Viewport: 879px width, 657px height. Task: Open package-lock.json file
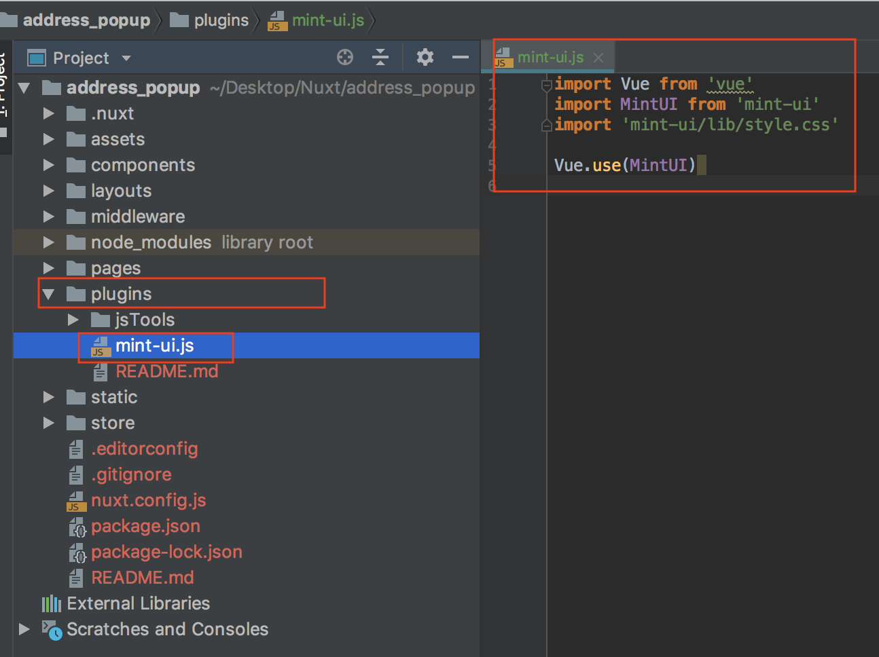(167, 552)
